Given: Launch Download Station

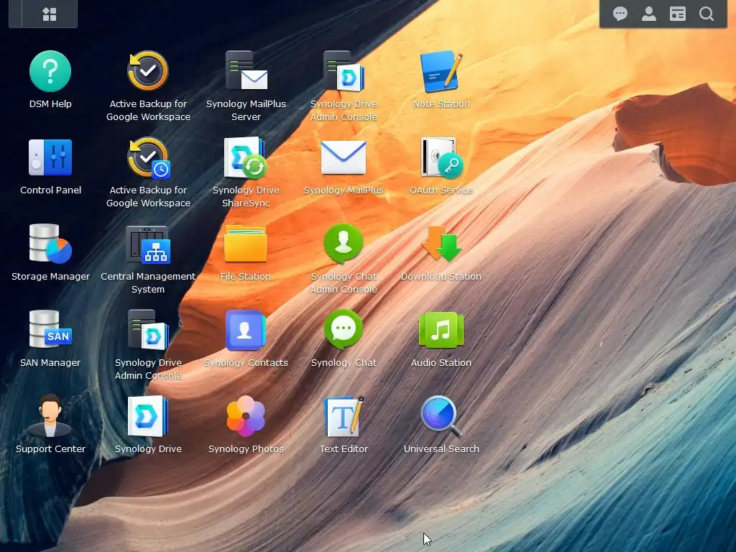Looking at the screenshot, I should pyautogui.click(x=441, y=244).
